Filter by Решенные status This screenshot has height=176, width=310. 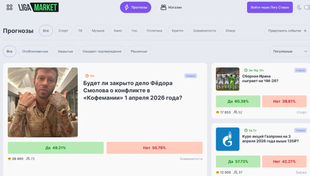click(x=139, y=51)
